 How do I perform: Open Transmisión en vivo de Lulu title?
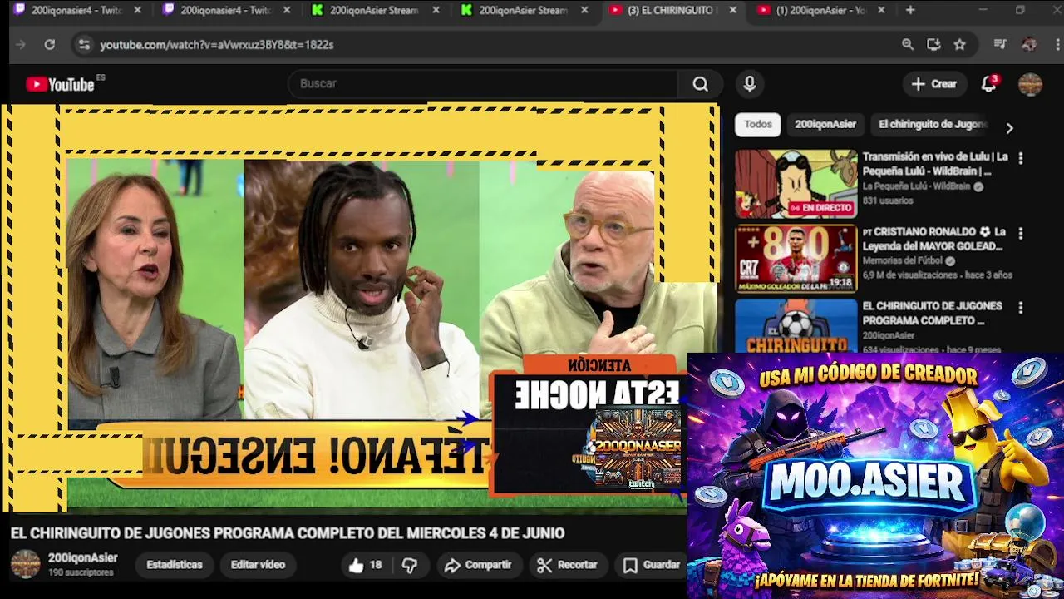click(935, 164)
